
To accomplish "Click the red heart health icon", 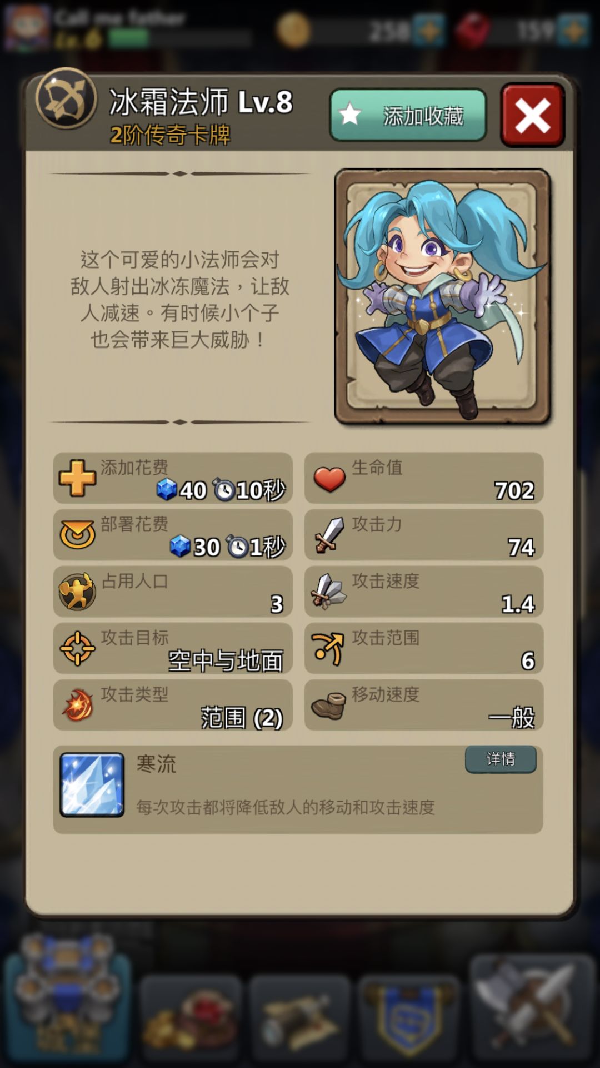I will point(329,479).
